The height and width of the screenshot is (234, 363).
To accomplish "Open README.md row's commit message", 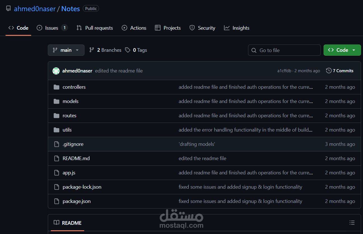I will point(202,158).
